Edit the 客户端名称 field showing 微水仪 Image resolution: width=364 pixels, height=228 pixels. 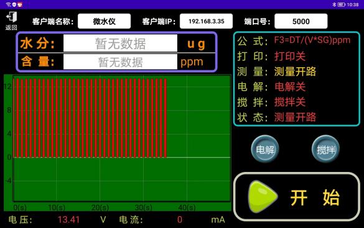pyautogui.click(x=105, y=21)
